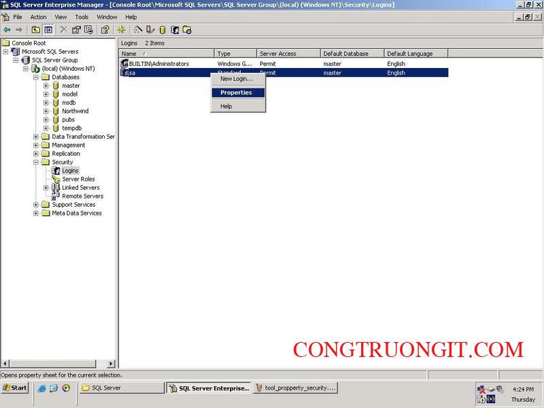Open the View menu

point(61,17)
